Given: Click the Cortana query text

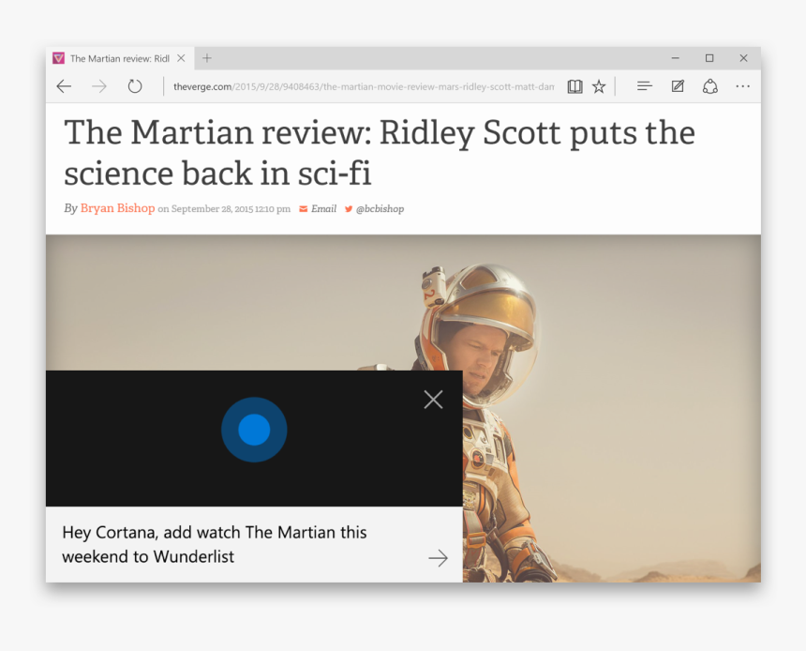Looking at the screenshot, I should coord(215,544).
